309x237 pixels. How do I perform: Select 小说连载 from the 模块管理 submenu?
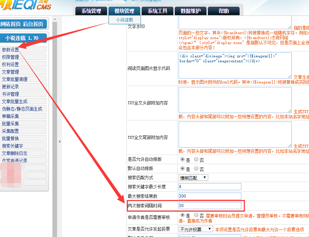coord(125,20)
